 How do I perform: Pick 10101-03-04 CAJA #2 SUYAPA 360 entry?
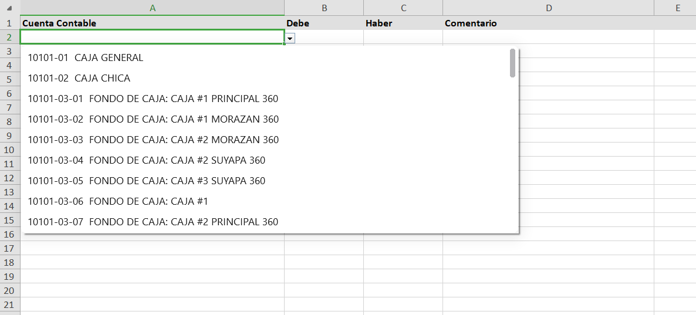point(269,160)
